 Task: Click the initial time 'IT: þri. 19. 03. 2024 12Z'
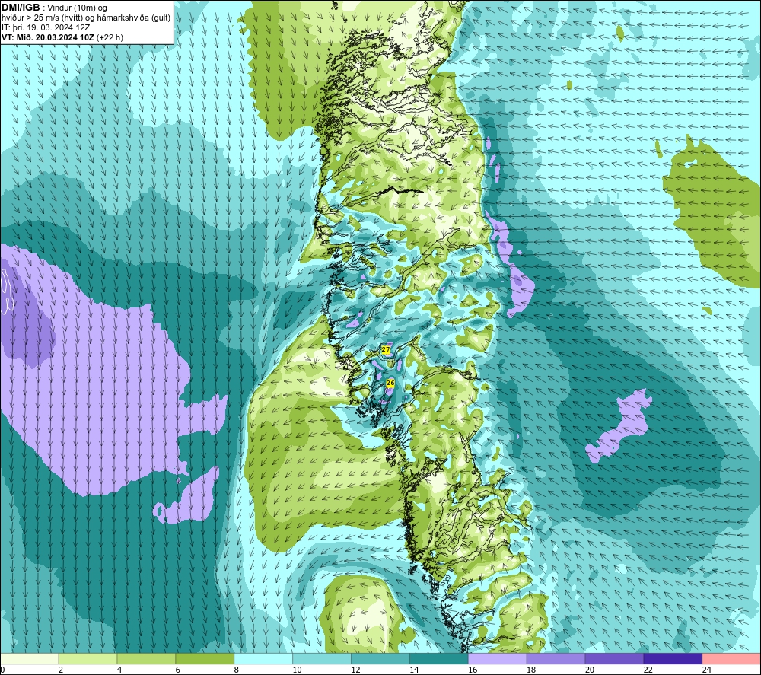click(46, 27)
